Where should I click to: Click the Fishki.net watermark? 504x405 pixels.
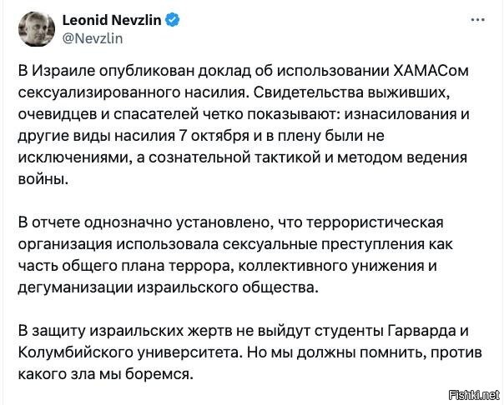pos(474,395)
